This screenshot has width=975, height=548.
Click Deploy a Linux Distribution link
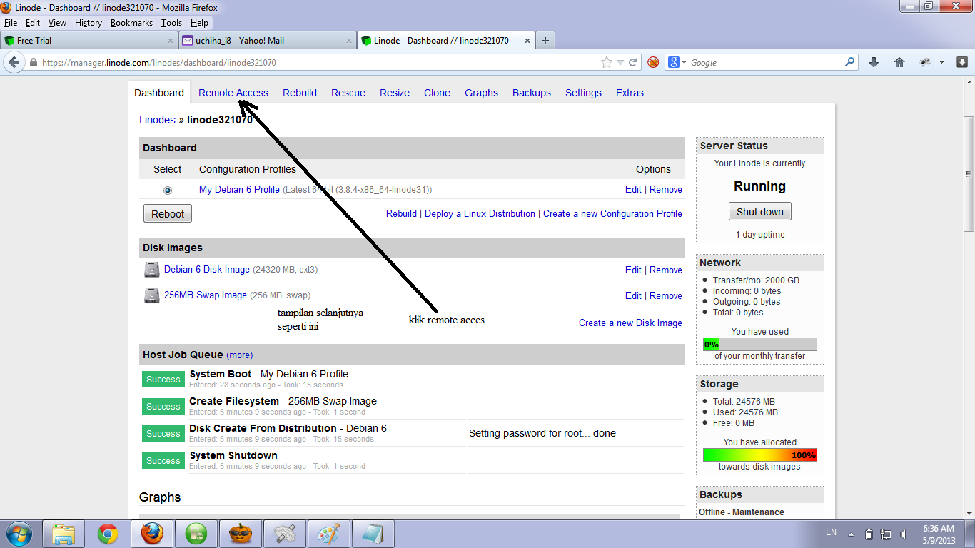pyautogui.click(x=480, y=213)
